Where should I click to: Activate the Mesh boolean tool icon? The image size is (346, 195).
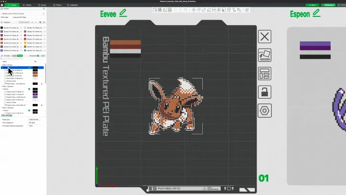[x=219, y=10]
